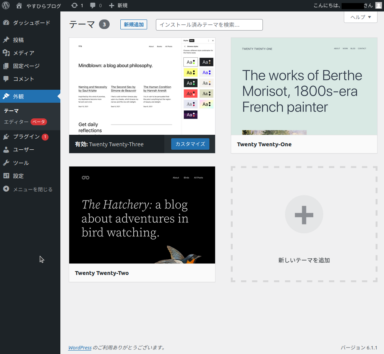Screen dimensions: 384x354
Task: Click the Twenty Twenty-One theme name
Action: pyautogui.click(x=264, y=144)
